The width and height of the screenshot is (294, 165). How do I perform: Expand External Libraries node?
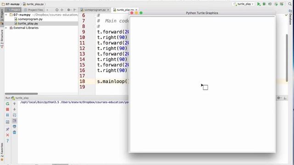(6, 27)
